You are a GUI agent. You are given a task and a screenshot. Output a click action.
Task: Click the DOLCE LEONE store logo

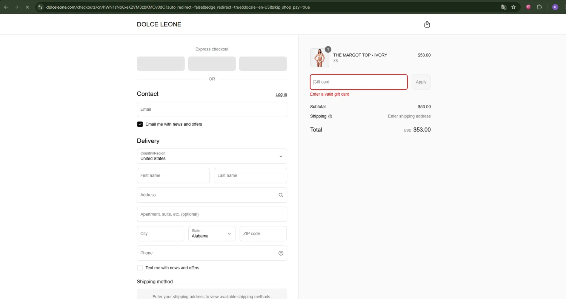(x=159, y=24)
